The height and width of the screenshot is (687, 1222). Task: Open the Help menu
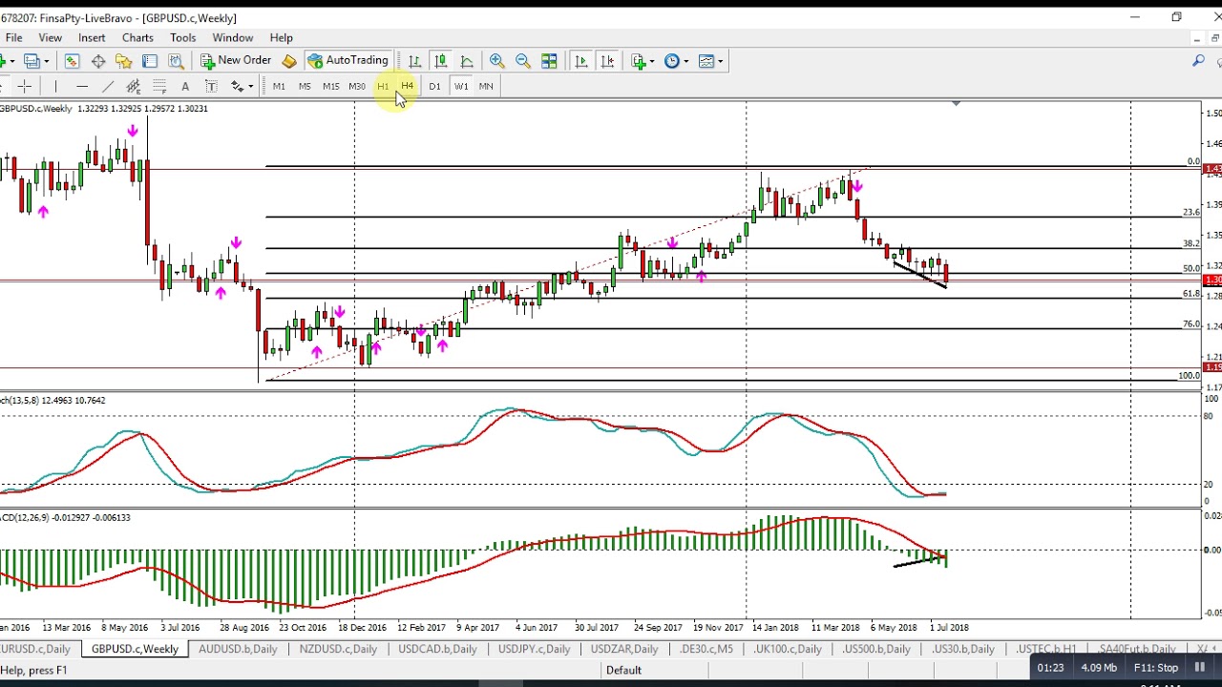281,38
